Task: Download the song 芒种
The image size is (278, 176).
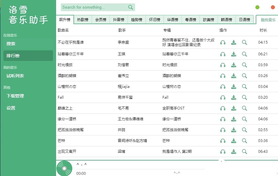Action: (x=234, y=141)
